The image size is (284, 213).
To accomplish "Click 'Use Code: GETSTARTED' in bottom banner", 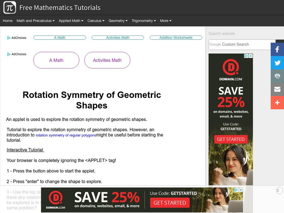I will pos(173,193).
